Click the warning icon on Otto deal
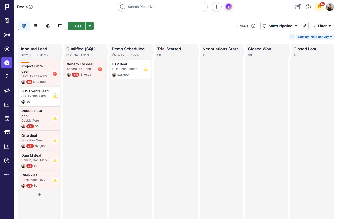338x219 pixels. [x=55, y=141]
